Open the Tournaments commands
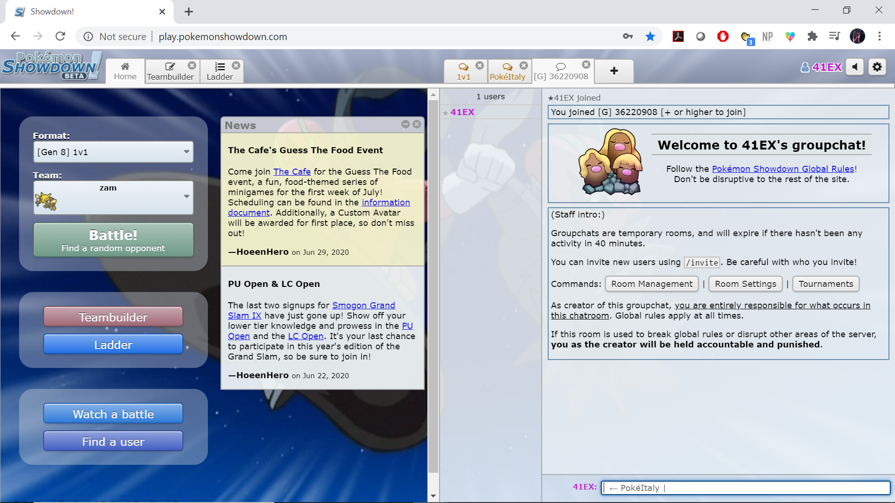This screenshot has height=503, width=895. (826, 284)
